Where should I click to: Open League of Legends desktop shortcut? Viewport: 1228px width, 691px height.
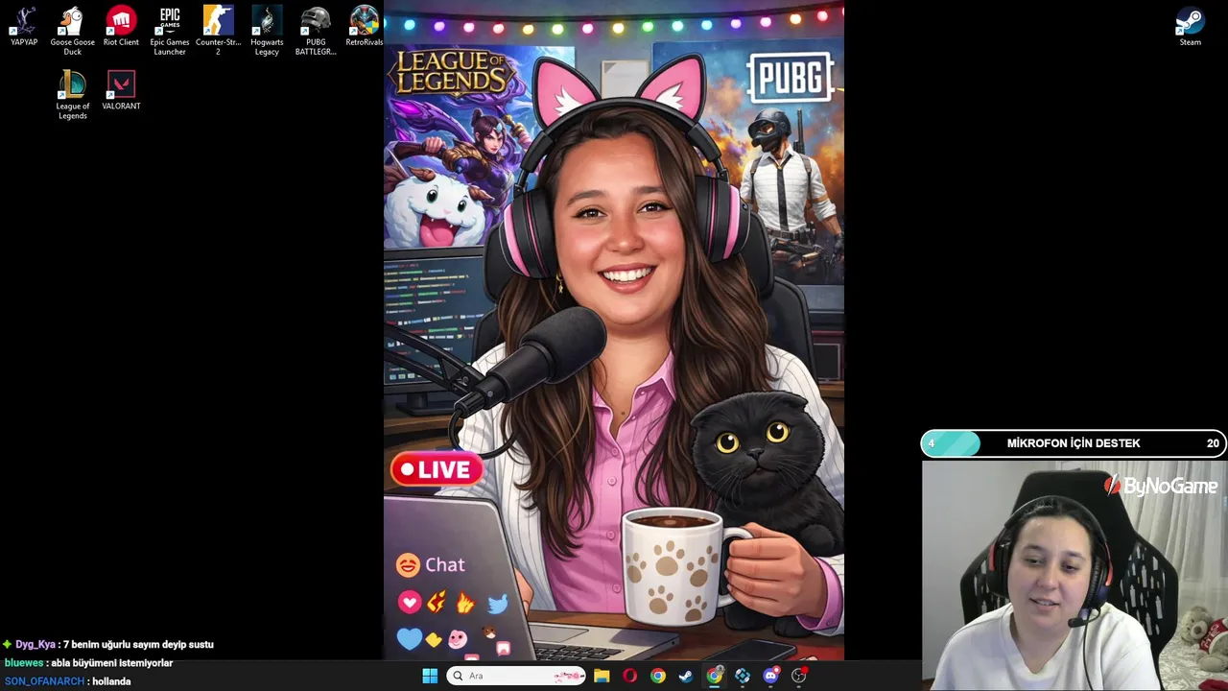[x=72, y=95]
